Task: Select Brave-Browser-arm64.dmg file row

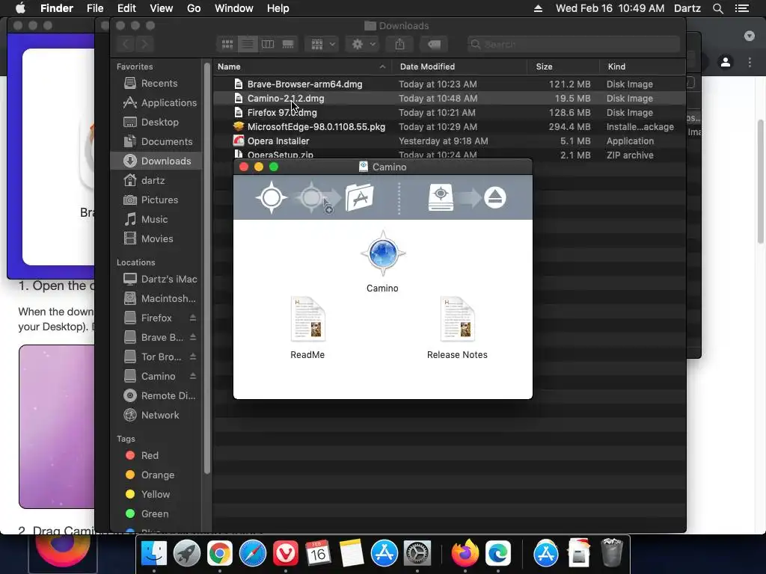Action: pos(450,84)
